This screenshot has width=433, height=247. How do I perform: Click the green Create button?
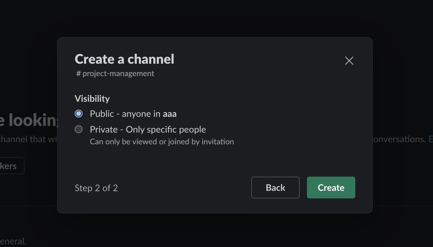pos(331,188)
